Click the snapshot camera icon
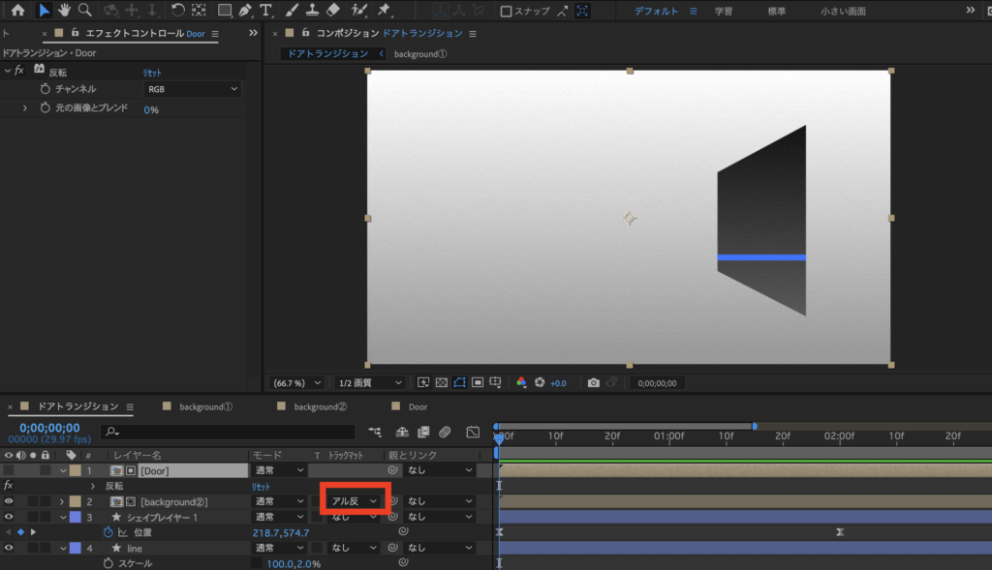The width and height of the screenshot is (992, 570). 594,383
